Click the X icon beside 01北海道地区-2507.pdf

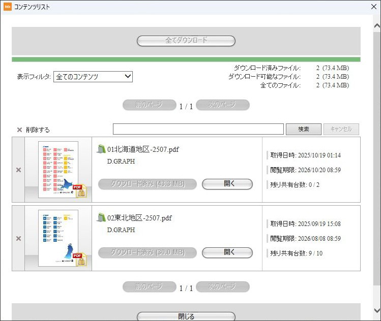click(18, 170)
